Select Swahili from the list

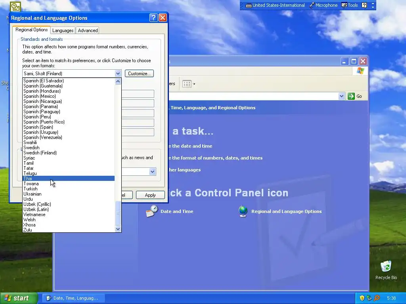tap(69, 142)
